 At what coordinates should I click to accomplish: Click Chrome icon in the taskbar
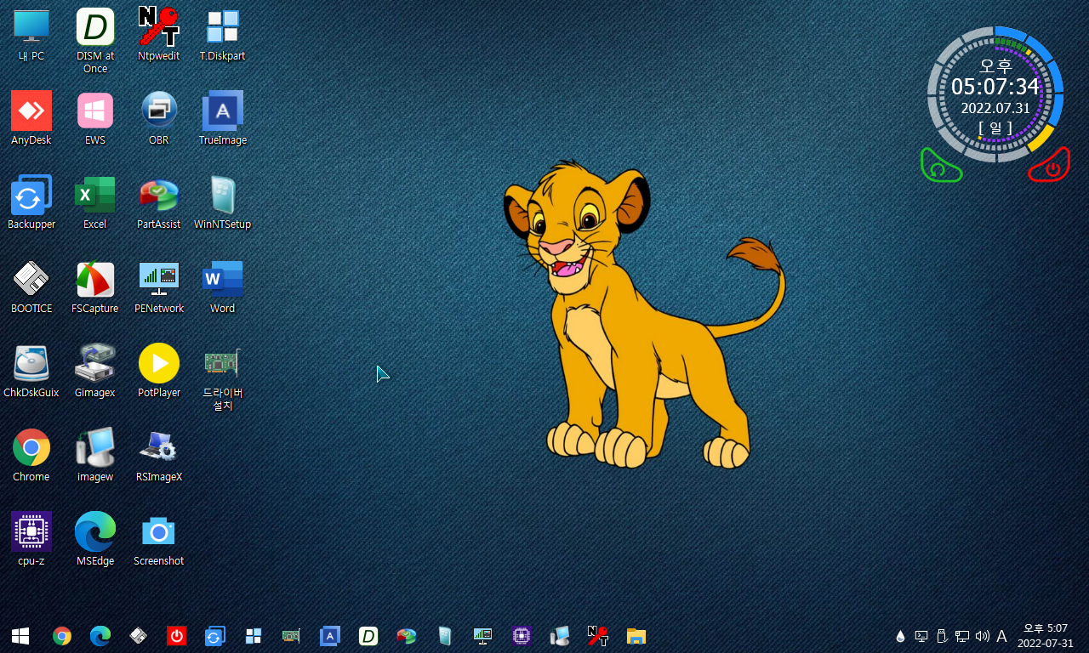coord(62,635)
